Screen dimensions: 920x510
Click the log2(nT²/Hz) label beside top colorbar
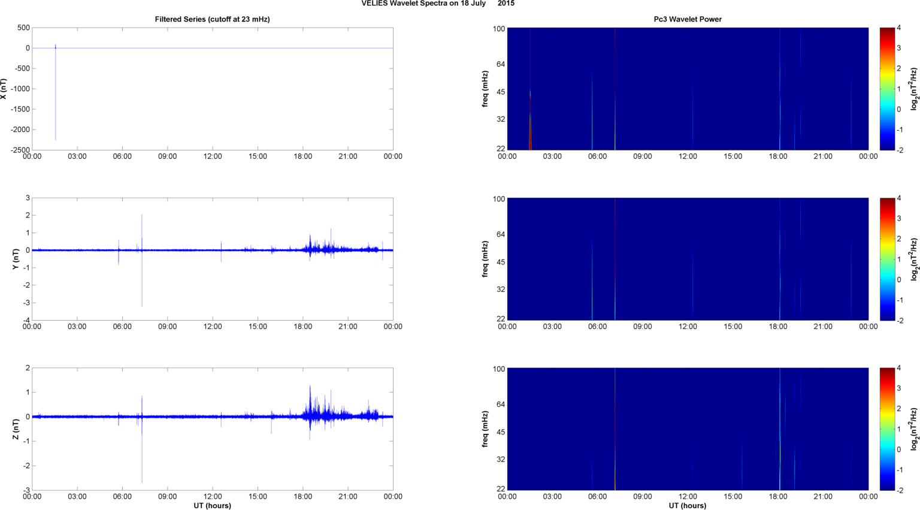pos(914,89)
